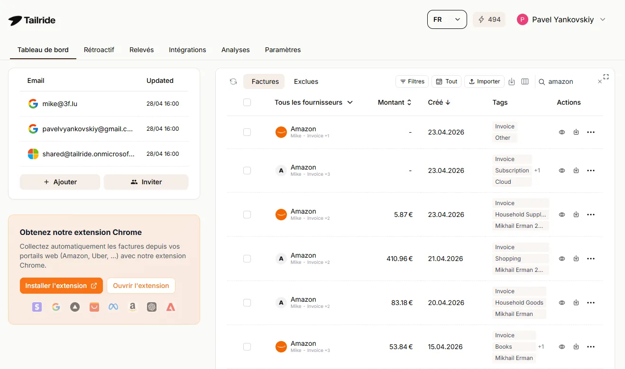Select the Amazon logo in the extension banner
Image resolution: width=625 pixels, height=369 pixels.
(x=132, y=307)
